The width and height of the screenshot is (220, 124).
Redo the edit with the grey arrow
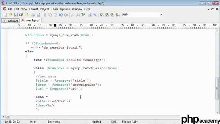tap(66, 14)
